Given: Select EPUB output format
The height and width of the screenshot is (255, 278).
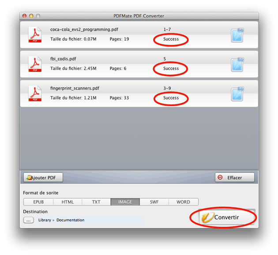Looking at the screenshot, I should pos(38,202).
